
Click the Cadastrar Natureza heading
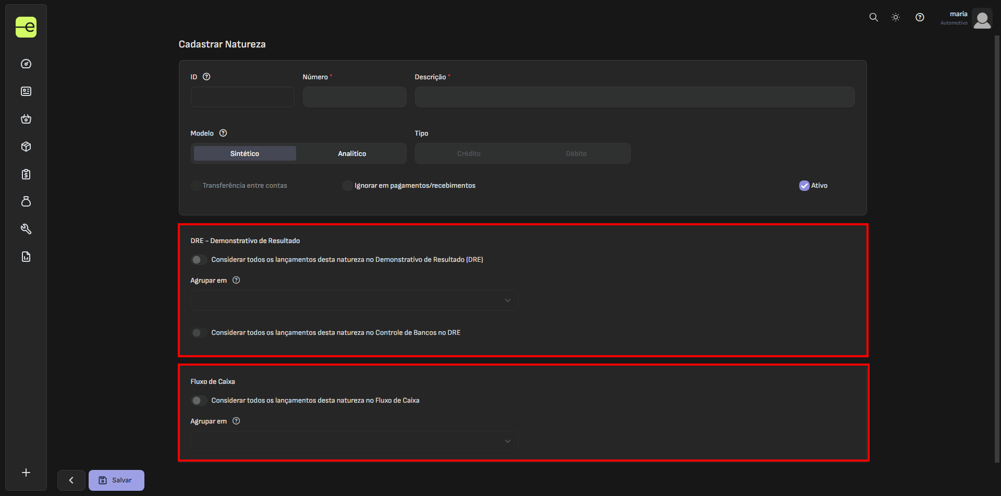click(222, 44)
